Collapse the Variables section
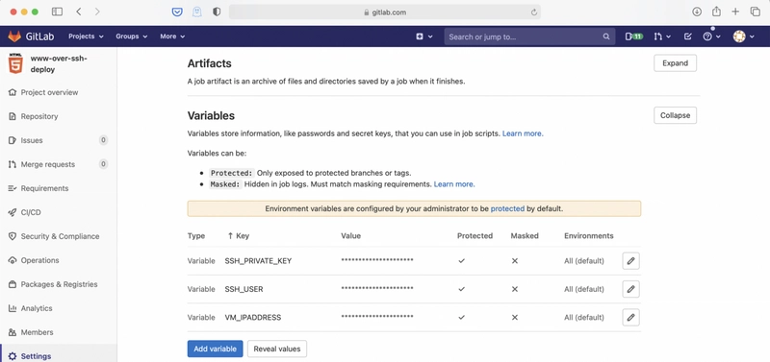 [x=675, y=115]
